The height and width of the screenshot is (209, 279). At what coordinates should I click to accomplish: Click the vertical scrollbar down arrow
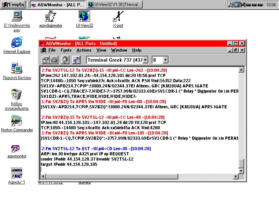(241, 171)
